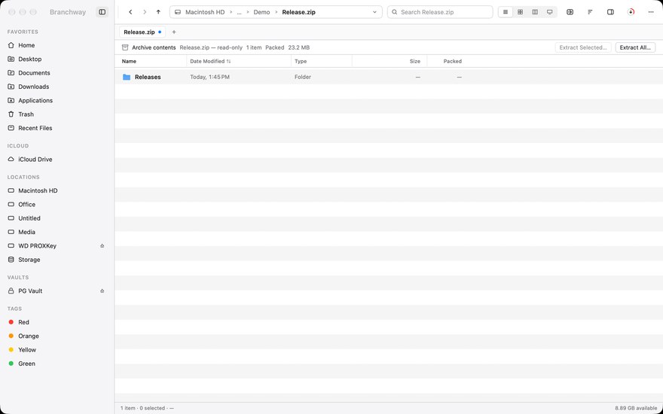Viewport: 663px width, 414px height.
Task: Sort by the Packed column header
Action: 453,61
